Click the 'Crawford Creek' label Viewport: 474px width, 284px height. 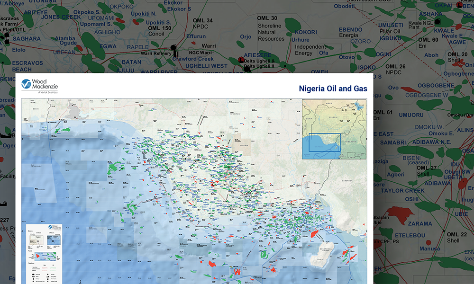[x=193, y=59]
